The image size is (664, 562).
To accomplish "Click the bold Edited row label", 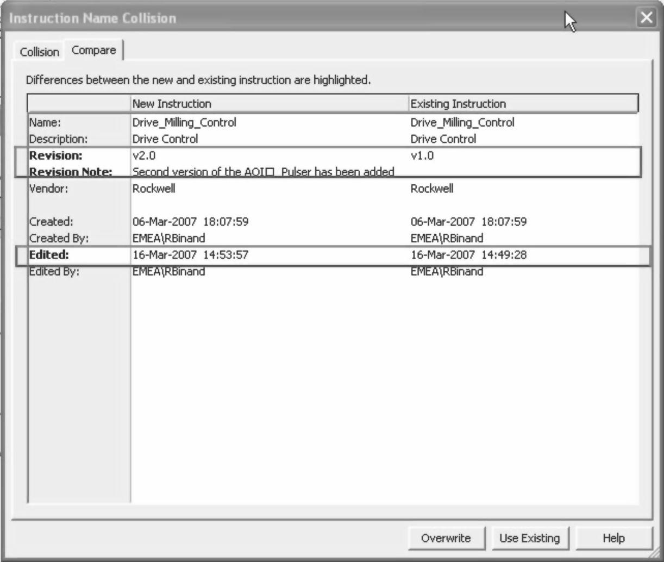I will (x=49, y=254).
